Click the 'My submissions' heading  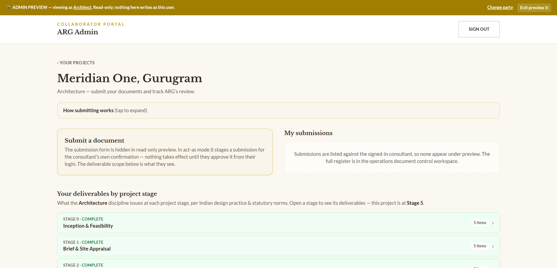coord(308,133)
